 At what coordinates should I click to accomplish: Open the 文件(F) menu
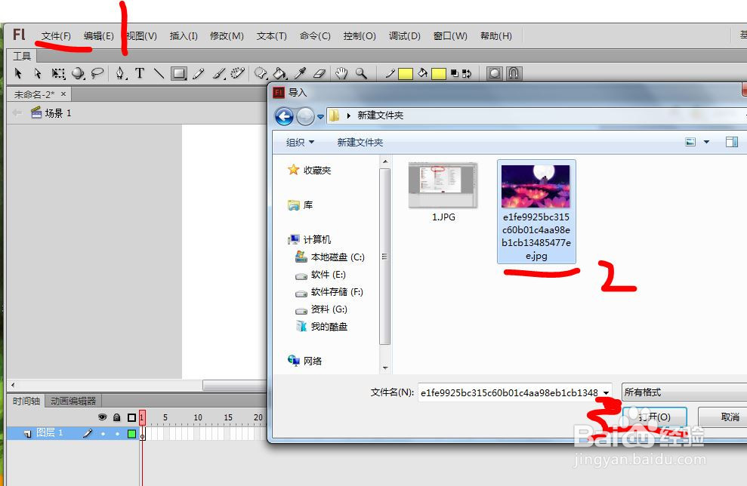tap(55, 35)
